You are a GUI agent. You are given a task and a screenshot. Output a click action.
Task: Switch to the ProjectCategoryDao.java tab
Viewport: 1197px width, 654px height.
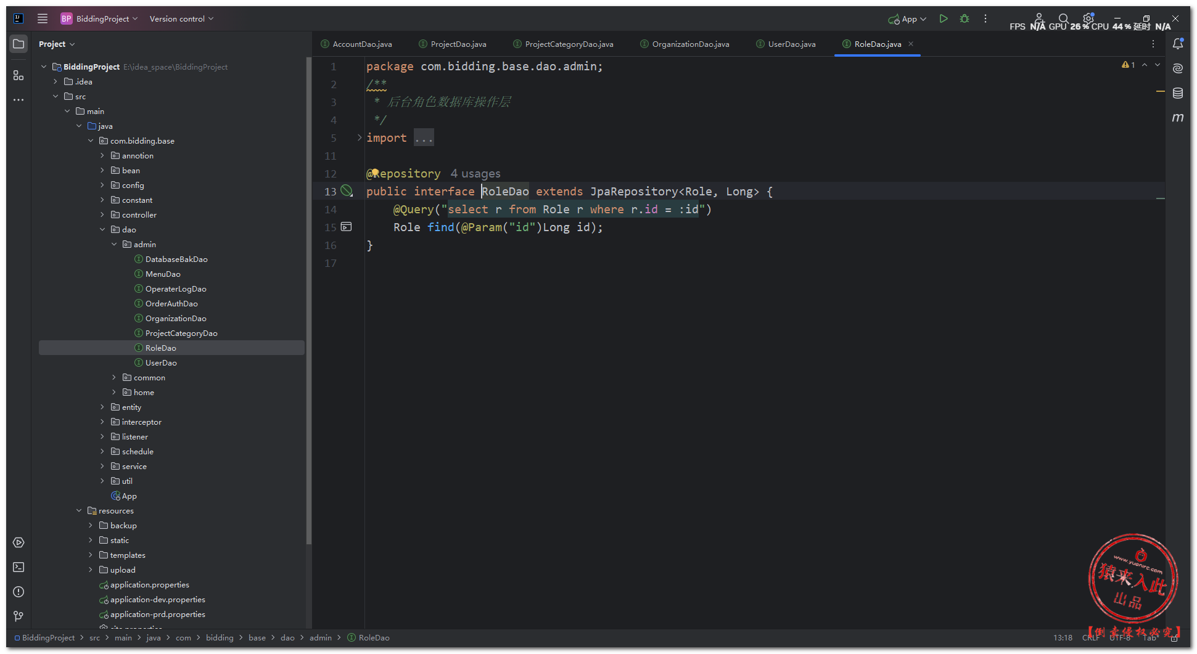click(x=569, y=44)
